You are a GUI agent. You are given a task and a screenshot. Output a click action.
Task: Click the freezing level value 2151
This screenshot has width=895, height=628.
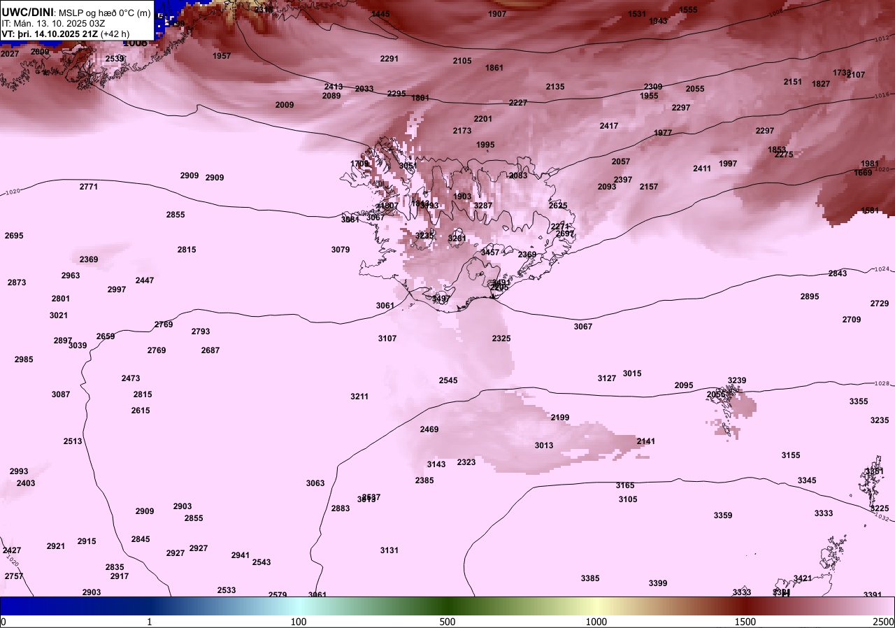pyautogui.click(x=793, y=82)
